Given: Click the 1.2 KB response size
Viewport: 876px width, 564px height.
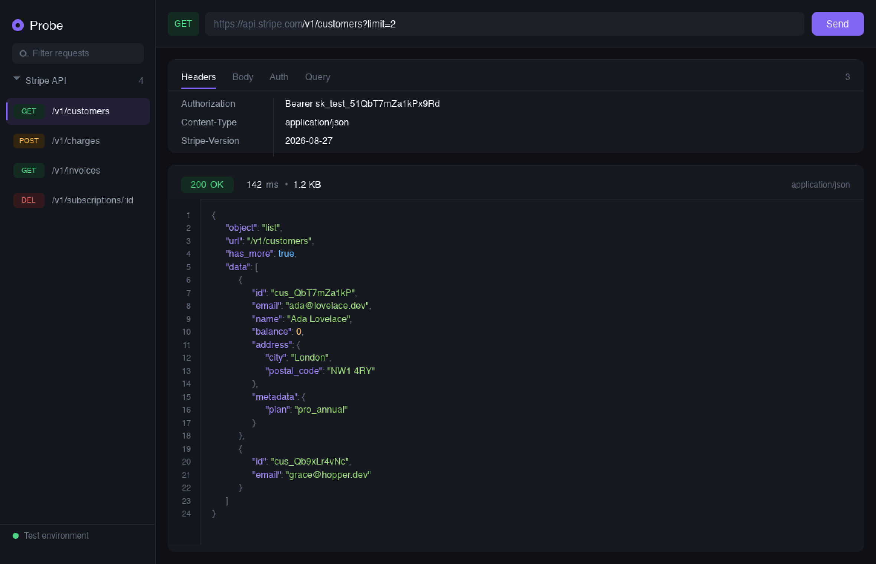Looking at the screenshot, I should coord(307,184).
